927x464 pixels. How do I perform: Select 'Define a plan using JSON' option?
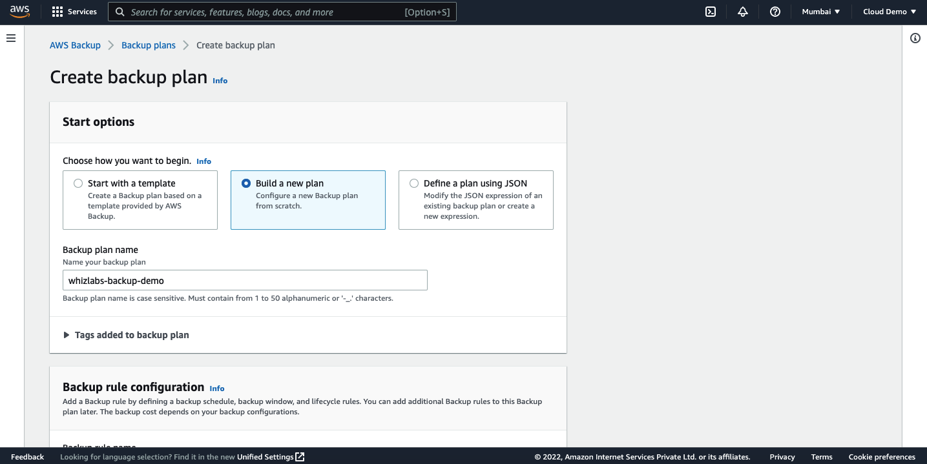[x=476, y=200]
